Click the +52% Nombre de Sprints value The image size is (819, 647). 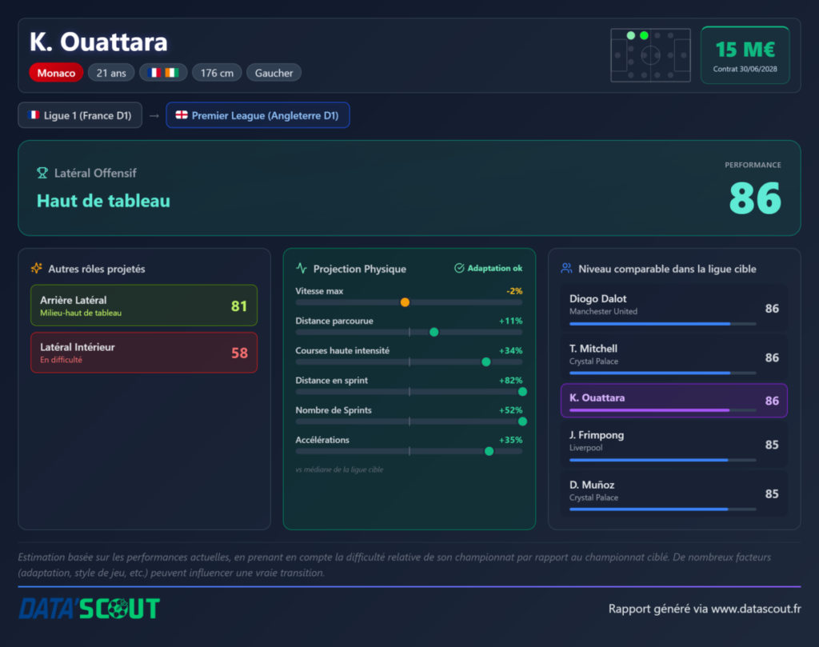[x=510, y=410]
